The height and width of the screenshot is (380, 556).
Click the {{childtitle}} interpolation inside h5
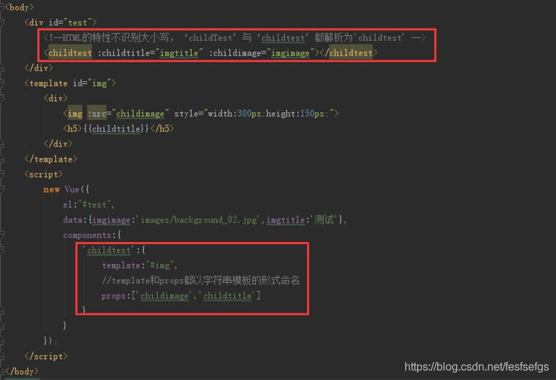(x=116, y=128)
